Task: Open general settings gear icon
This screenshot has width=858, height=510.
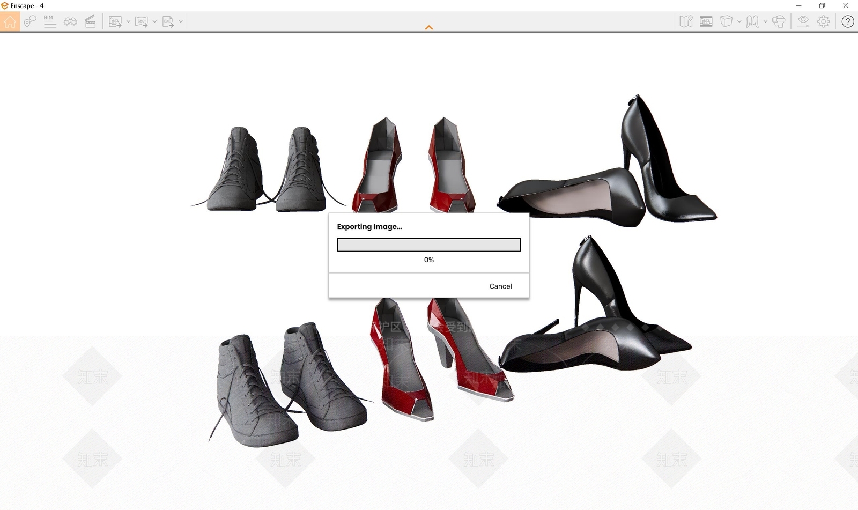Action: [x=824, y=21]
